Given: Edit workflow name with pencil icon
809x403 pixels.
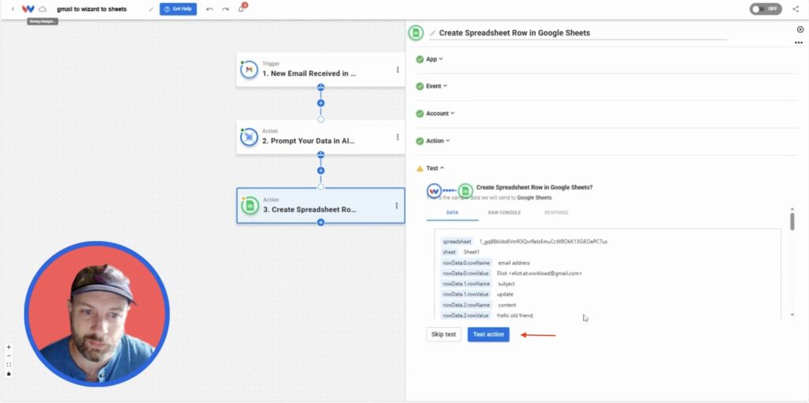Looking at the screenshot, I should click(x=151, y=9).
